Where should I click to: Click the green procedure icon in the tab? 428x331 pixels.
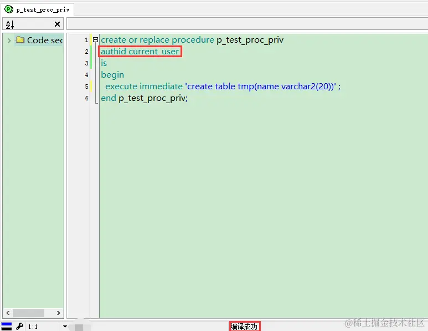click(x=9, y=9)
